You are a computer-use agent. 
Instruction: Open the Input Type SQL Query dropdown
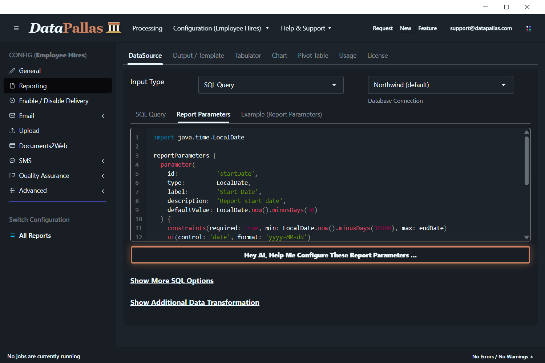coord(271,85)
